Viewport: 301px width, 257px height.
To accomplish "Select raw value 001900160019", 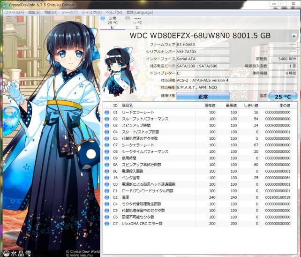I will (278, 197).
